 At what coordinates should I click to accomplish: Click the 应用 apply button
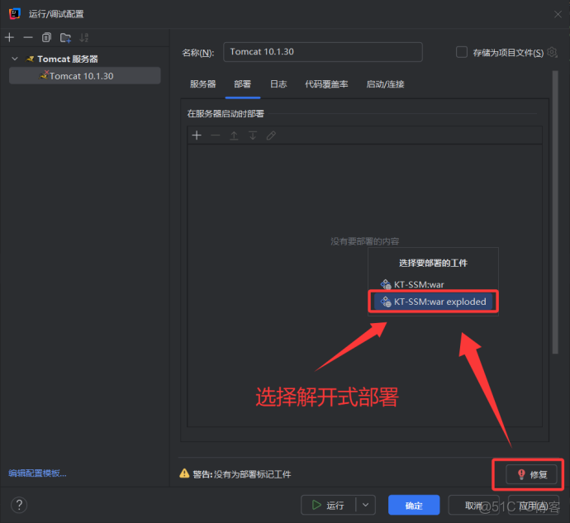pos(533,505)
